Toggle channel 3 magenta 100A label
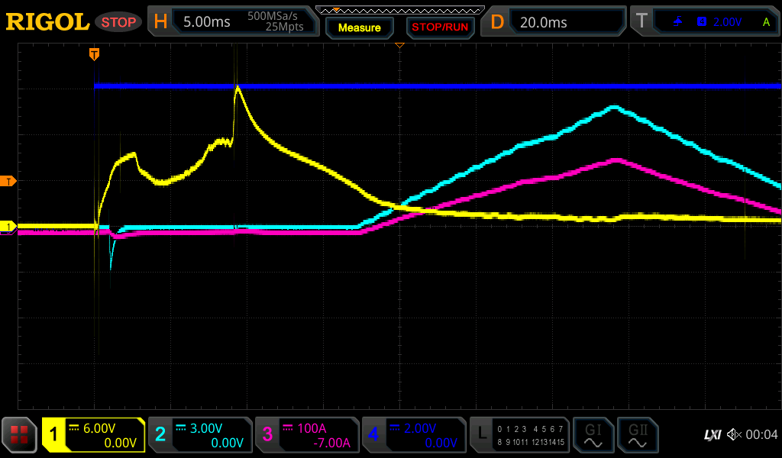This screenshot has height=458, width=782. (307, 435)
